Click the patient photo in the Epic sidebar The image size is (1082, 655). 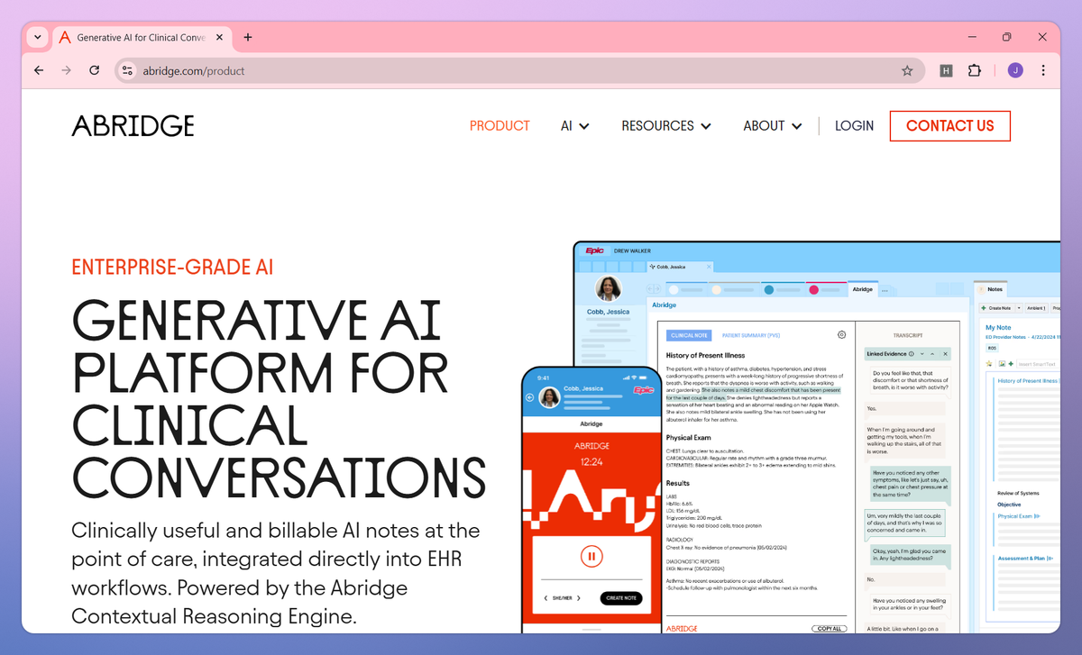coord(609,289)
